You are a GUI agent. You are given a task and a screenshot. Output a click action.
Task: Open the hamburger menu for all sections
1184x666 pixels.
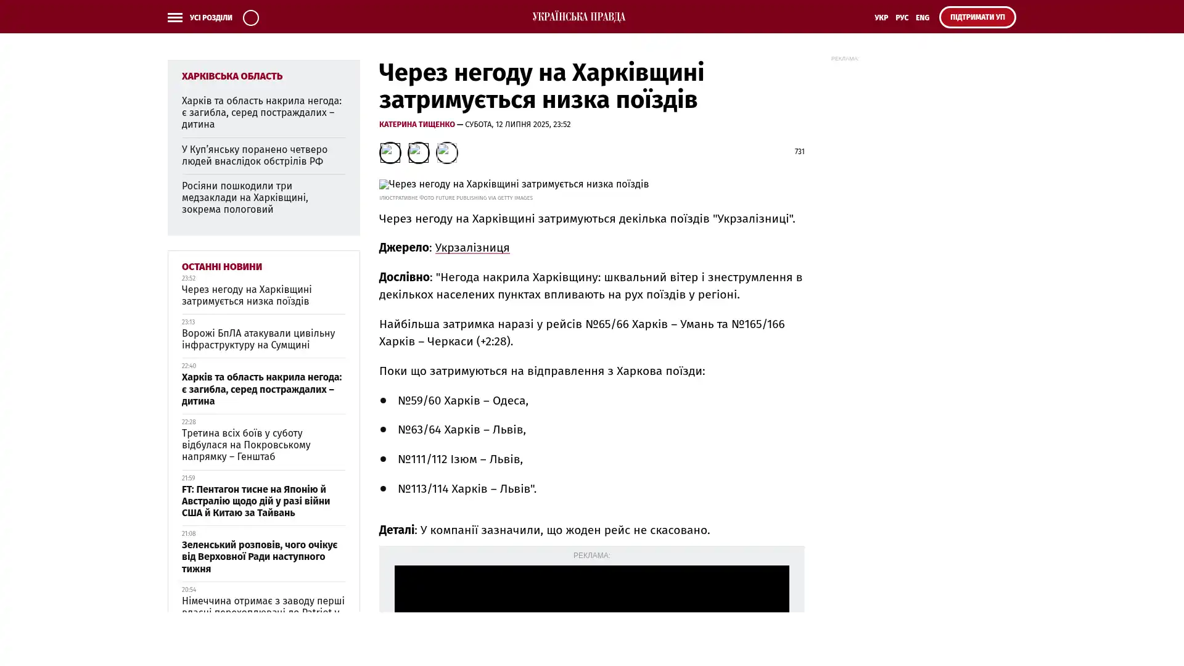[175, 17]
